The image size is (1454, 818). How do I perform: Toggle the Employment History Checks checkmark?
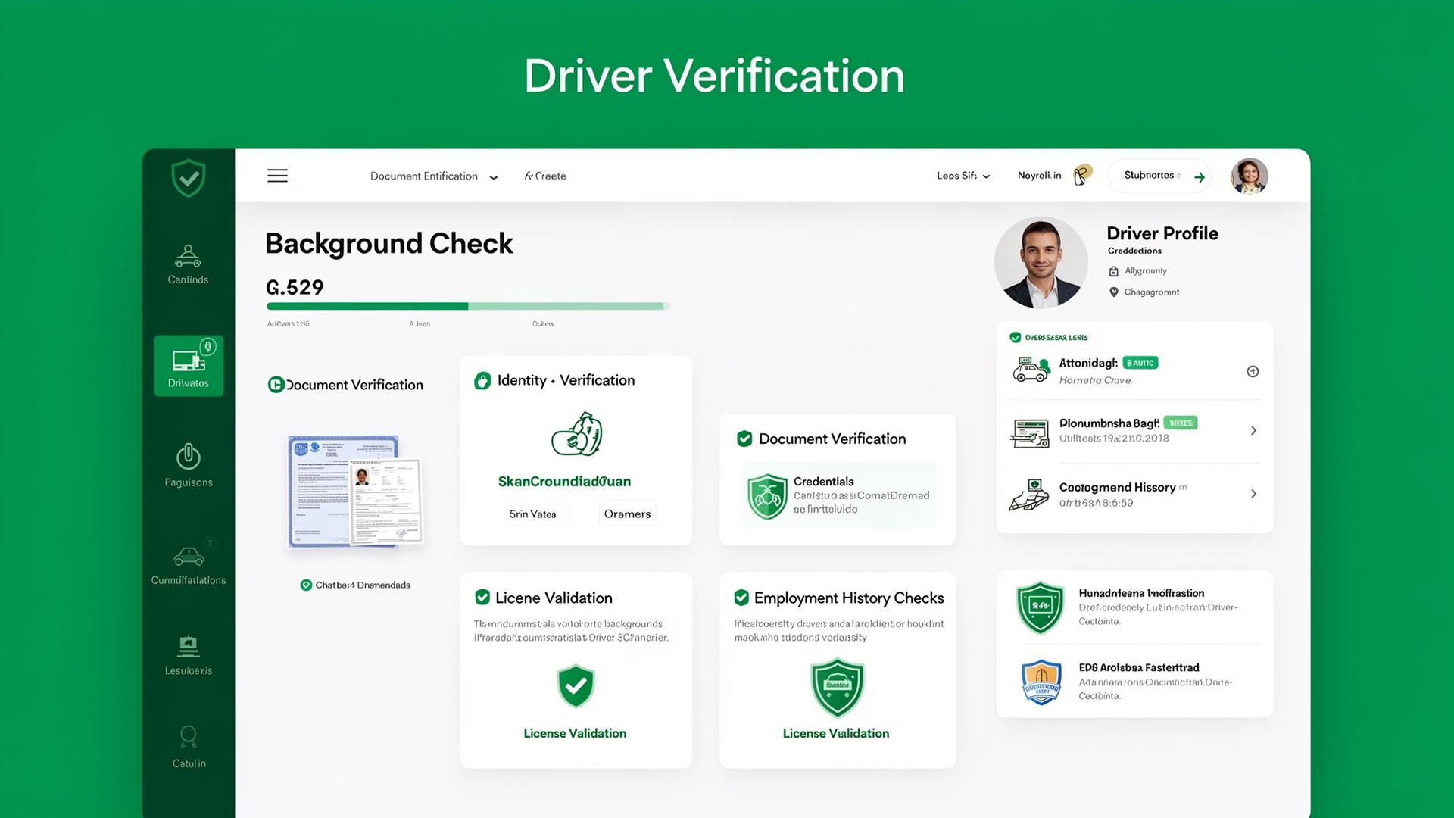click(741, 598)
